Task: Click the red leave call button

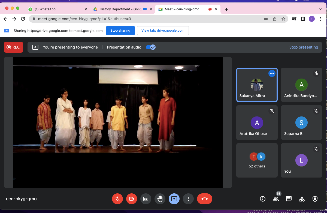Action: click(204, 199)
